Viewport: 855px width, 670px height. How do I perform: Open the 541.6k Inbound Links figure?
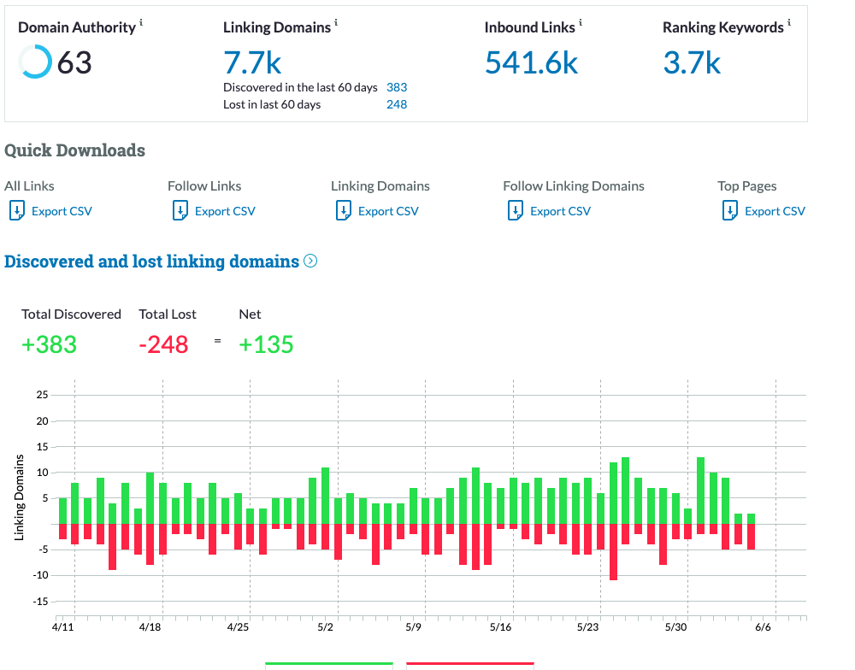click(x=531, y=62)
